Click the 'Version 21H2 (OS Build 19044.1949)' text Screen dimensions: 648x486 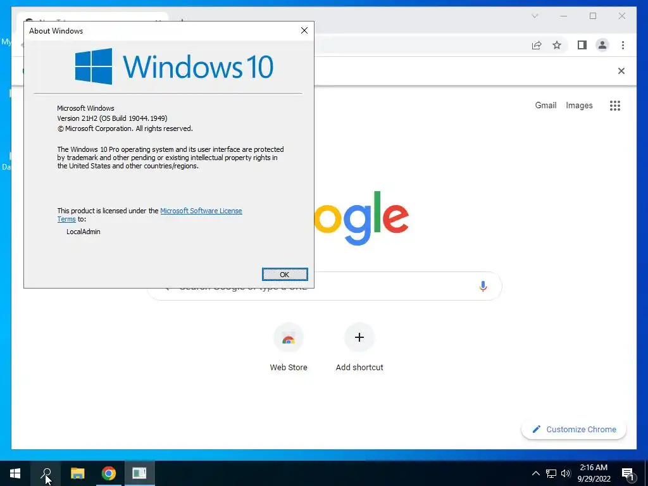pyautogui.click(x=112, y=118)
